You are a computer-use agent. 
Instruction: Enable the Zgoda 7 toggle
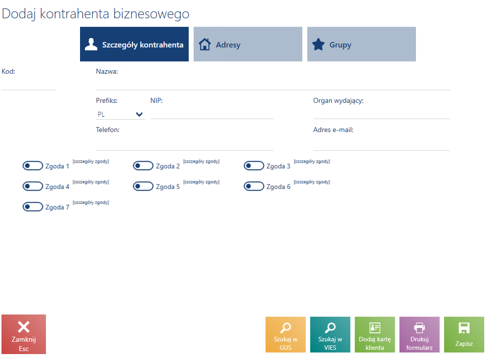[x=33, y=207]
